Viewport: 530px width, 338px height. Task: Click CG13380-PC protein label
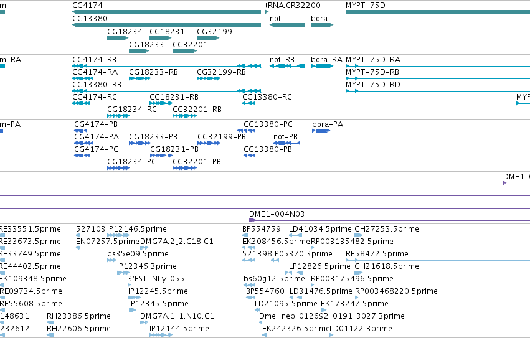268,124
